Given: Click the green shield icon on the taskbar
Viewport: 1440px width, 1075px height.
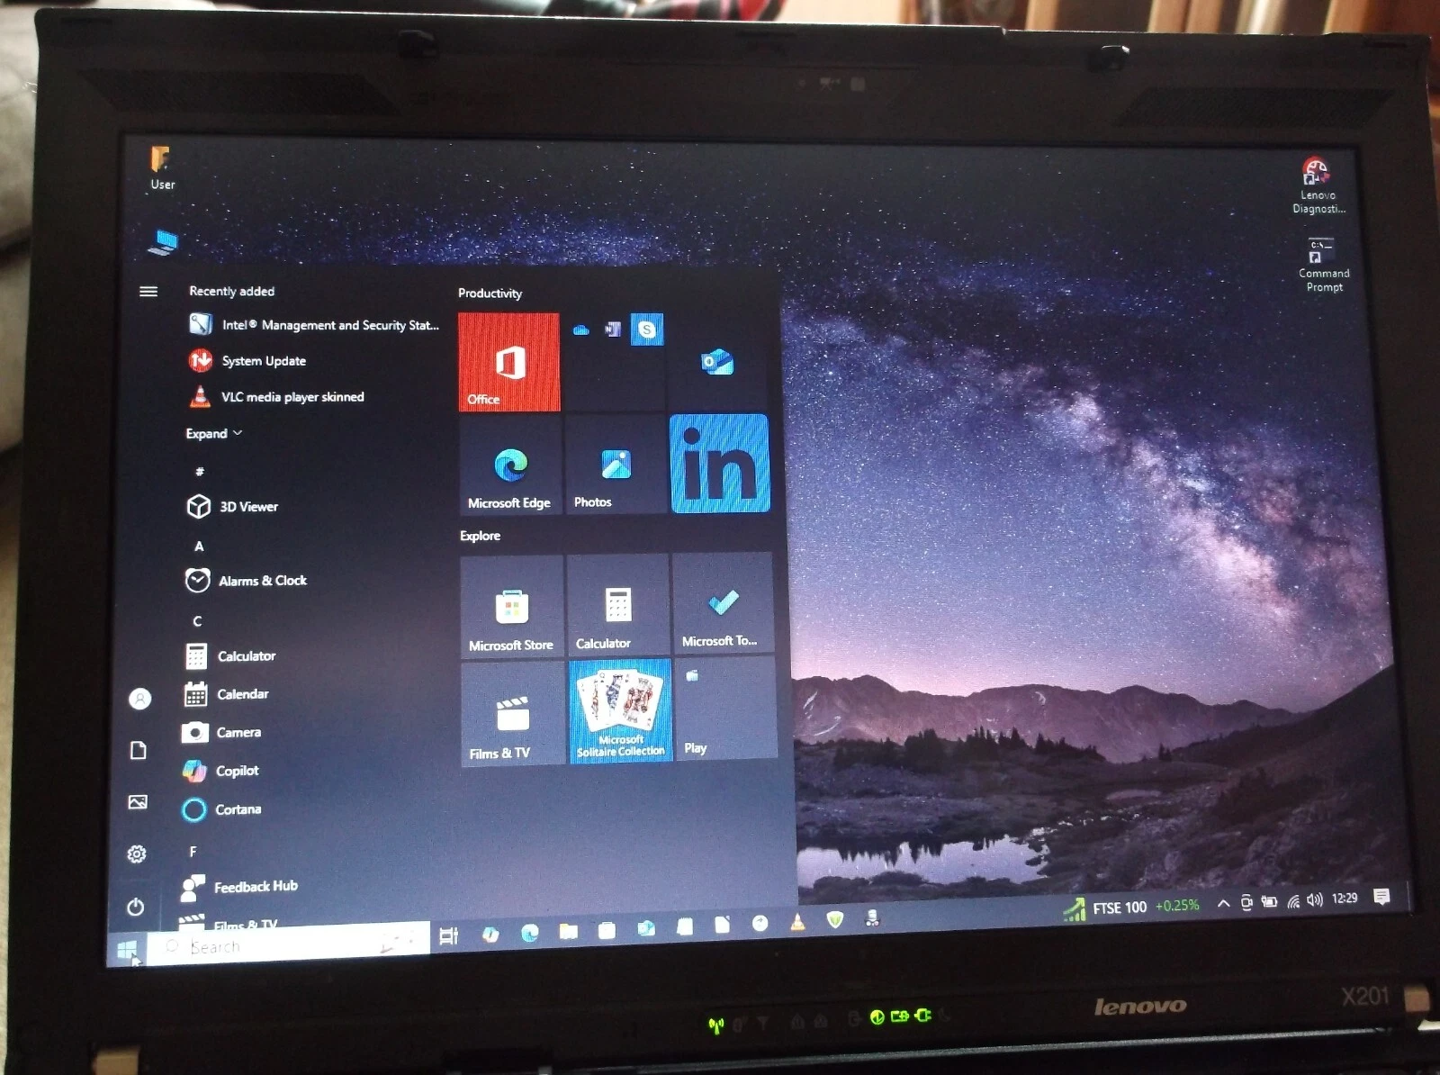Looking at the screenshot, I should 835,920.
